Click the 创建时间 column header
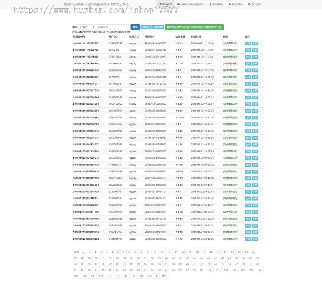The width and height of the screenshot is (322, 283). (196, 37)
